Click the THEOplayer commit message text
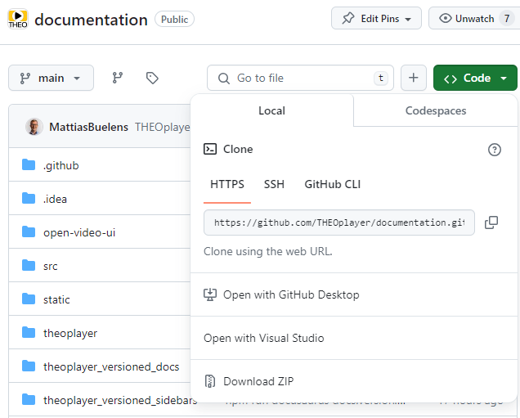Viewport: 520px width, 418px height. 163,127
